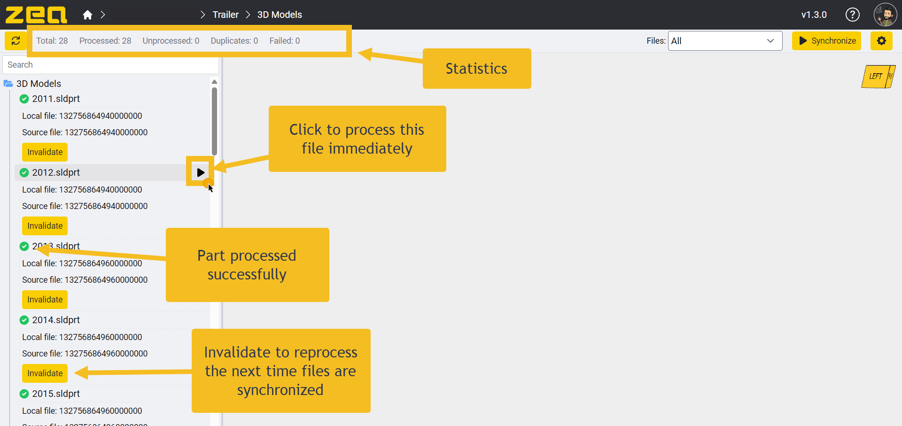Click the file list scrollbar thumb
The image size is (902, 426).
(214, 121)
